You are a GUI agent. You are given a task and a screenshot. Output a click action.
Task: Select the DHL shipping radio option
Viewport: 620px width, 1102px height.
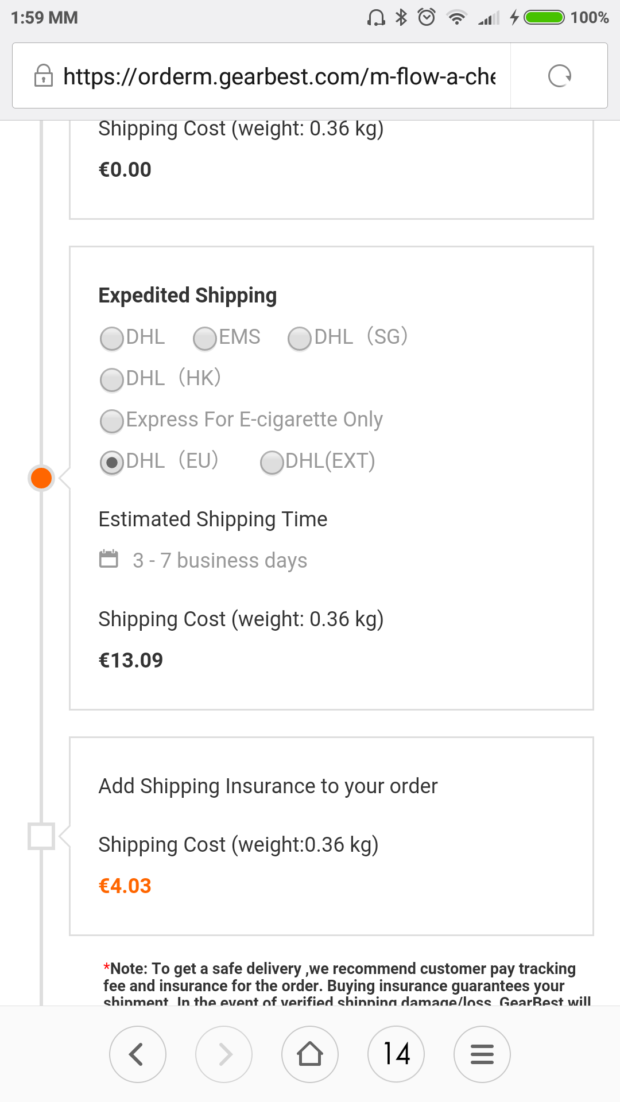112,338
